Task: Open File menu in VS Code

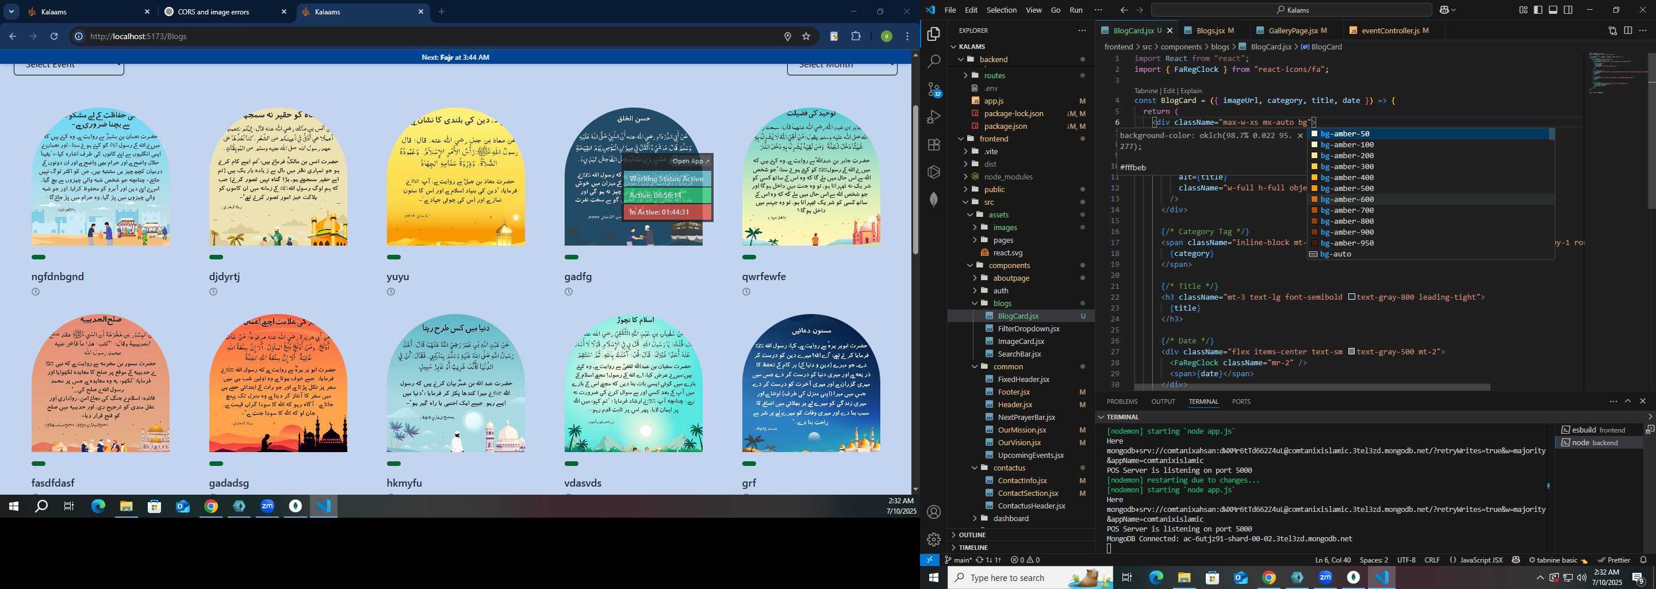Action: pos(950,10)
